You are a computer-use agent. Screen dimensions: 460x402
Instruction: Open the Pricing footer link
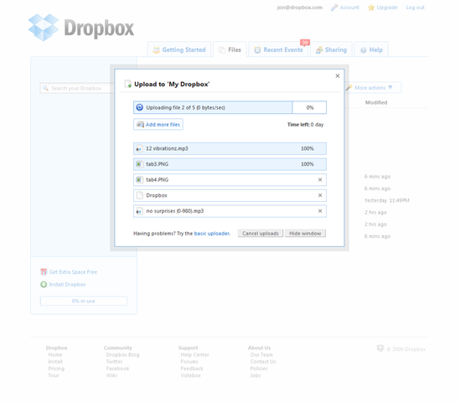coord(56,368)
